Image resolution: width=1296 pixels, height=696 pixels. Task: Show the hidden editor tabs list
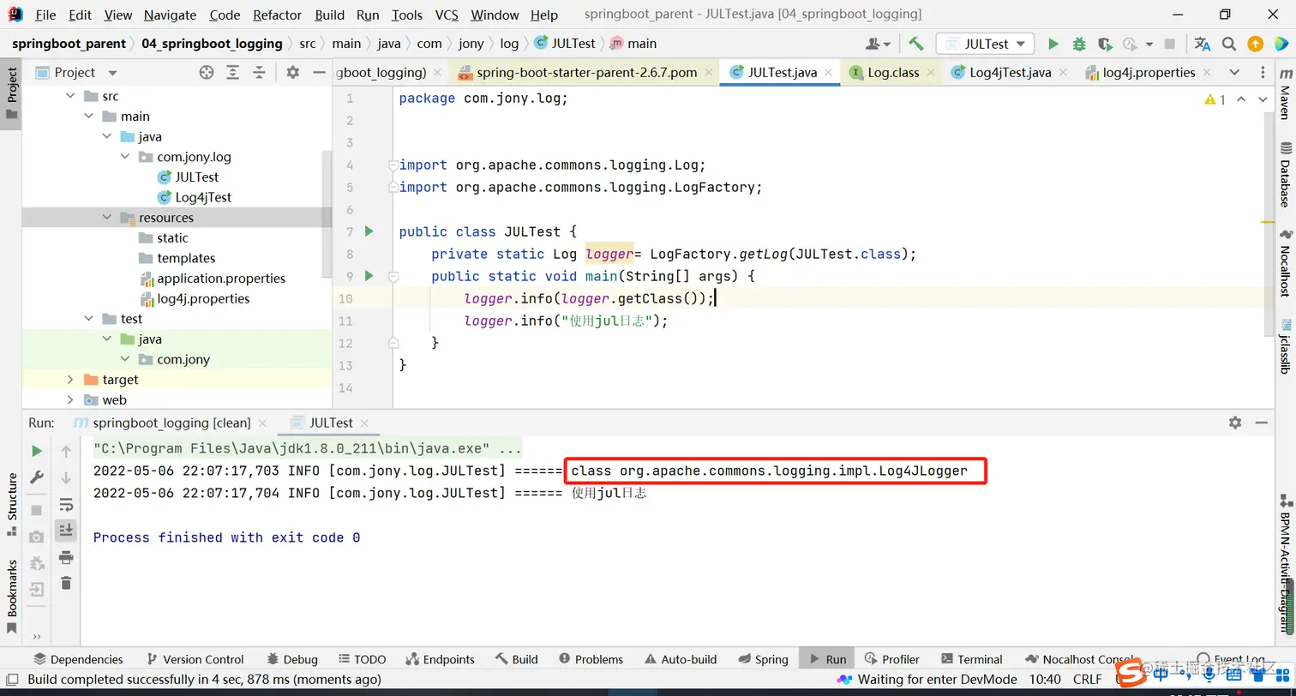click(x=1234, y=73)
